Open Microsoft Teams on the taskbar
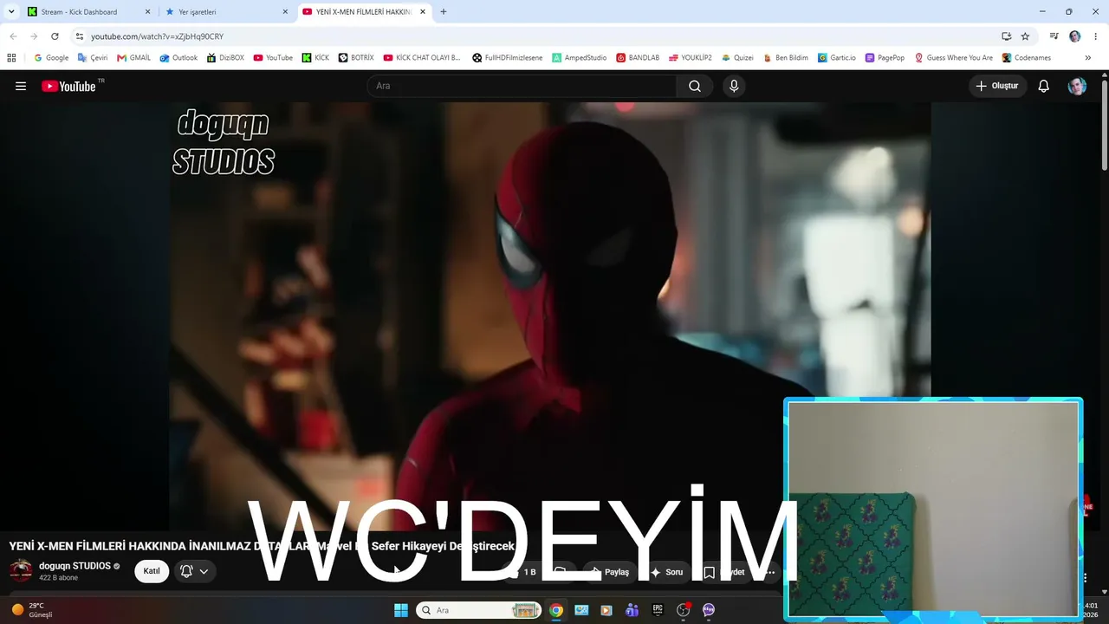The width and height of the screenshot is (1109, 624). [632, 610]
